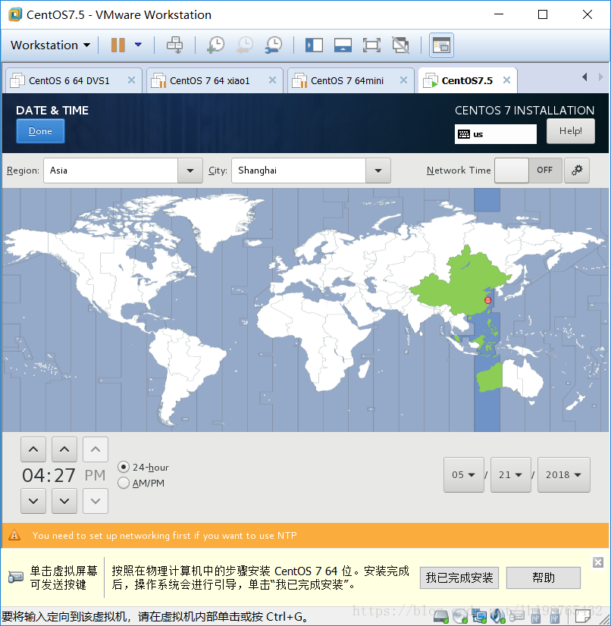Click the VMware Workstation title bar app icon
611x626 pixels.
tap(14, 14)
